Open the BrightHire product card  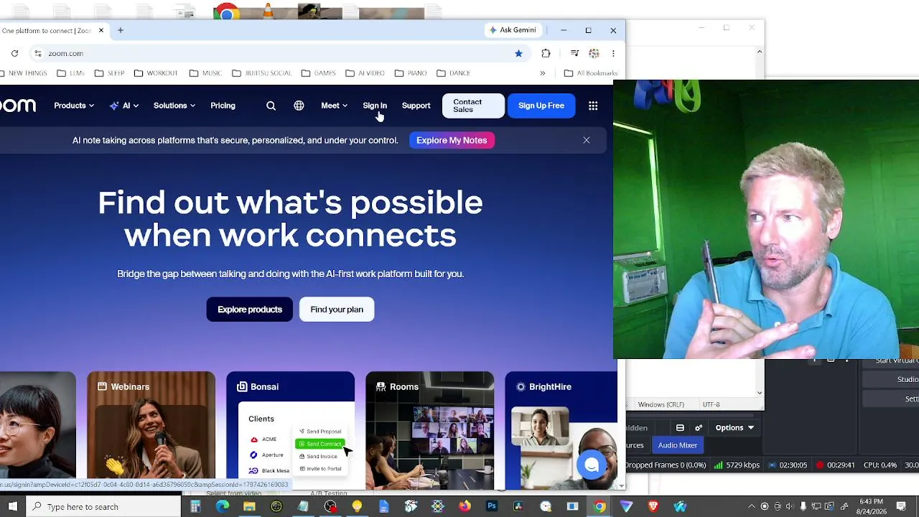tap(561, 429)
